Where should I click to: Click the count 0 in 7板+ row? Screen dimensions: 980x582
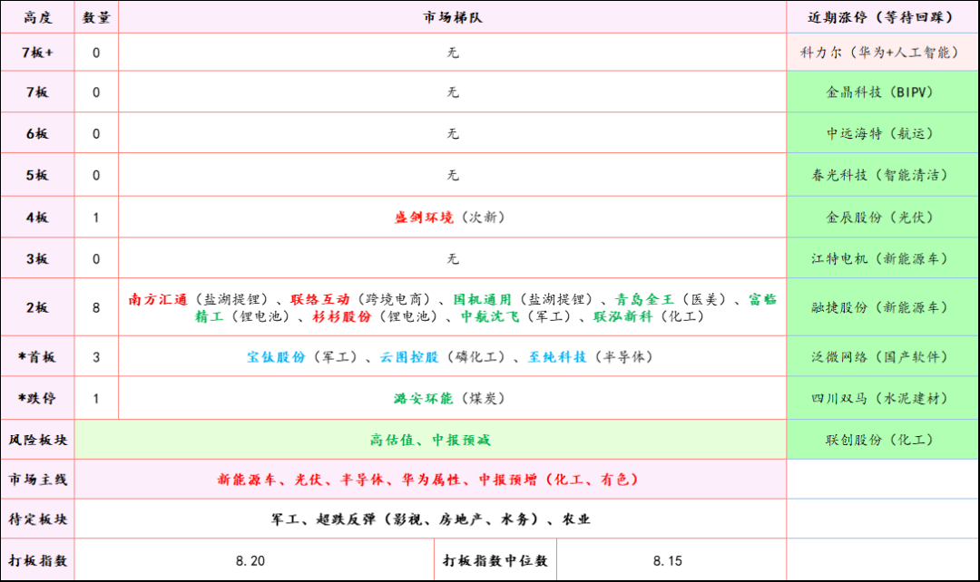click(96, 53)
